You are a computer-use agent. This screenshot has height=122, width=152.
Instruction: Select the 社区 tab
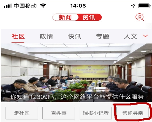[18, 36]
